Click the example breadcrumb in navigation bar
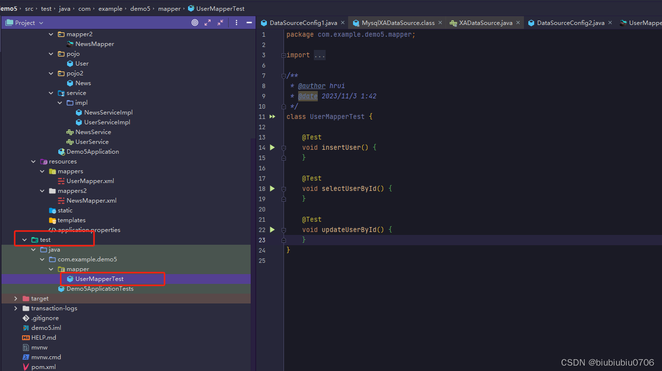662x371 pixels. coord(110,9)
